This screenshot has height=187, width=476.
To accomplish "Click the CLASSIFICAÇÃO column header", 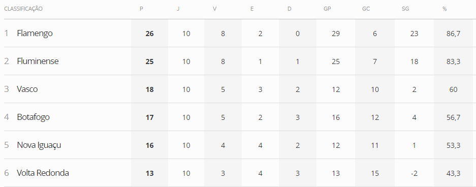I will pyautogui.click(x=23, y=9).
